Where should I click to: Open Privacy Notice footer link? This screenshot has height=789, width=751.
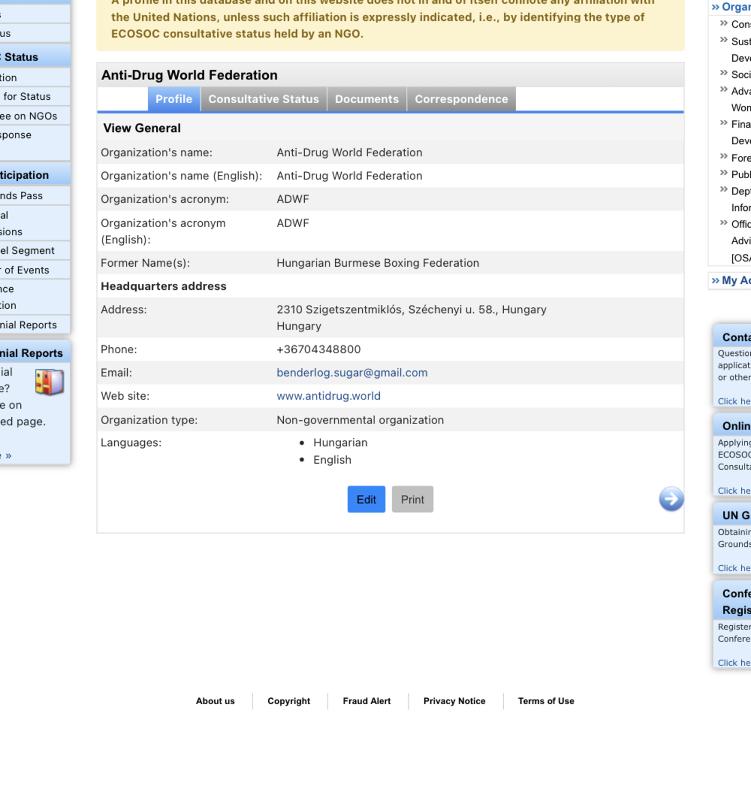click(454, 701)
